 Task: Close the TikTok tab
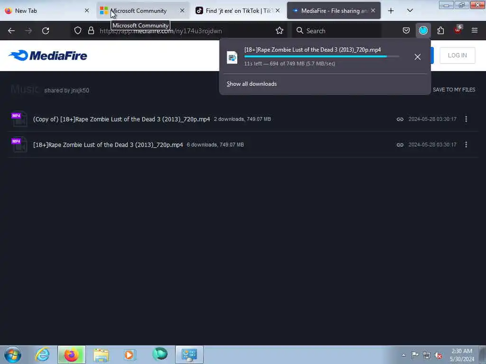click(278, 10)
